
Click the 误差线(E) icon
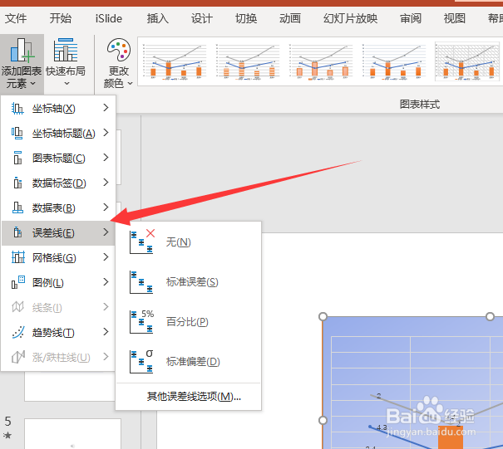point(17,232)
